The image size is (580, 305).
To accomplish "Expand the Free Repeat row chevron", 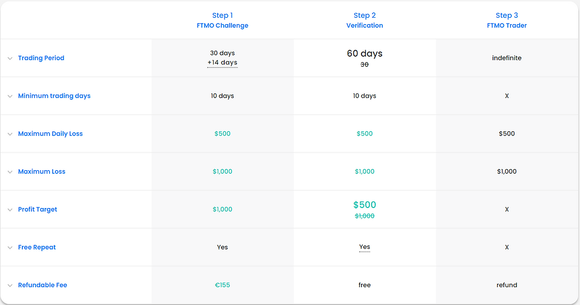I will 10,248.
